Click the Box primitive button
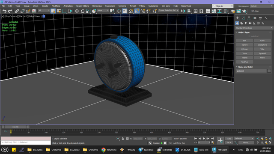Screen dimensions: 274x154 point(244,41)
